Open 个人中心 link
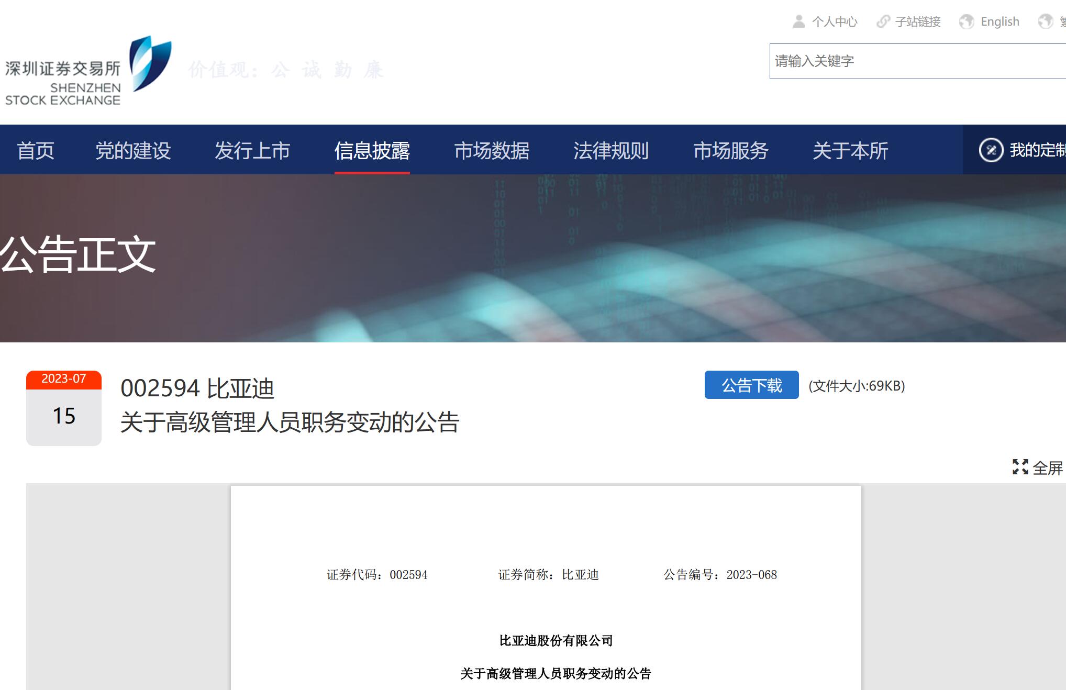 tap(835, 21)
